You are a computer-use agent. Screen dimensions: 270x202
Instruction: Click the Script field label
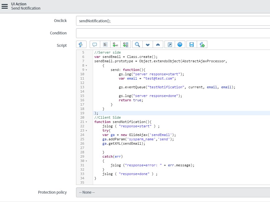62,45
